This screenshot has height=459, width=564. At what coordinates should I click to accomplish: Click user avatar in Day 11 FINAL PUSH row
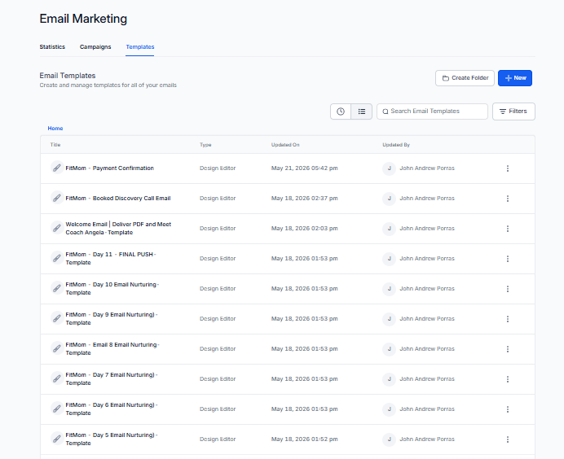(x=390, y=259)
